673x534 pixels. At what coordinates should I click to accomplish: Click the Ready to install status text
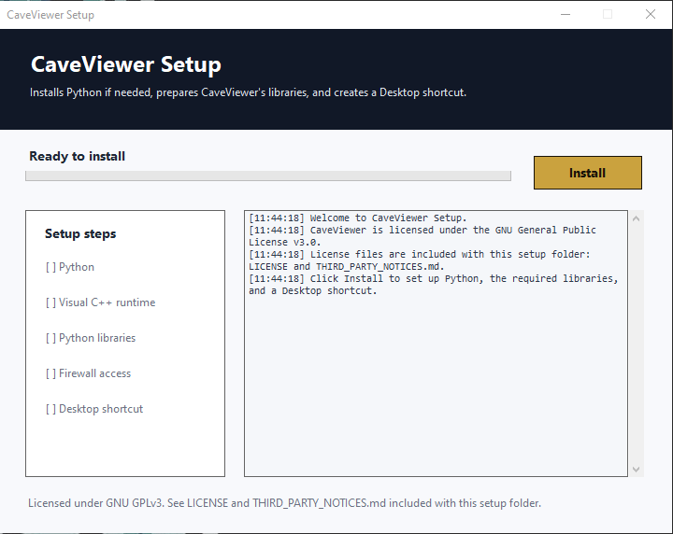coord(78,157)
